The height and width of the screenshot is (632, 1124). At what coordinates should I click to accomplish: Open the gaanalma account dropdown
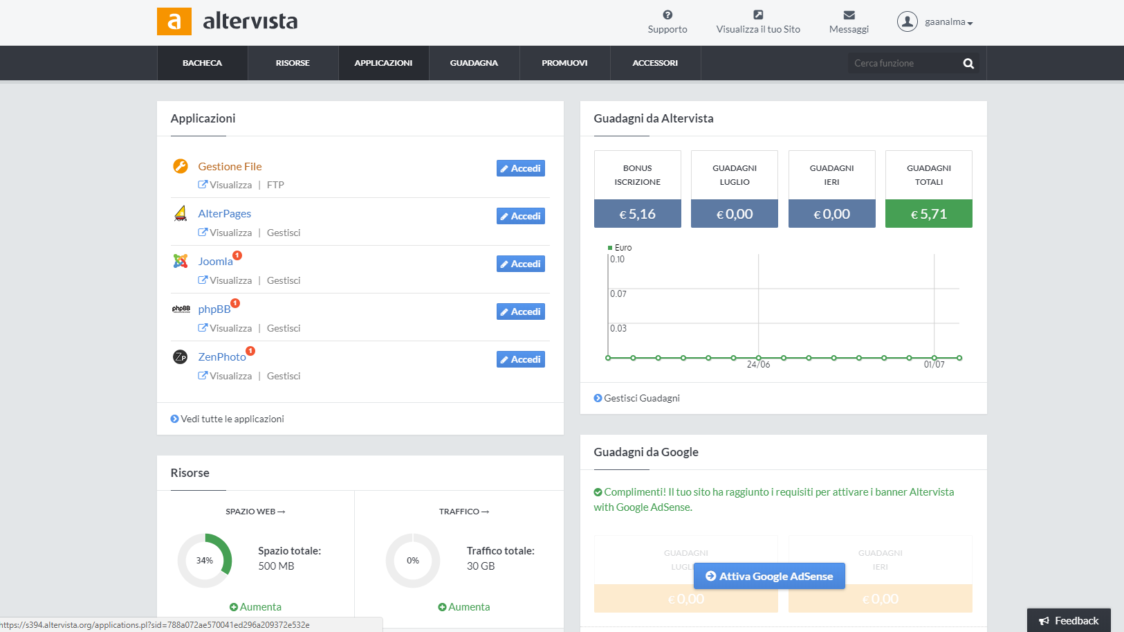[948, 22]
